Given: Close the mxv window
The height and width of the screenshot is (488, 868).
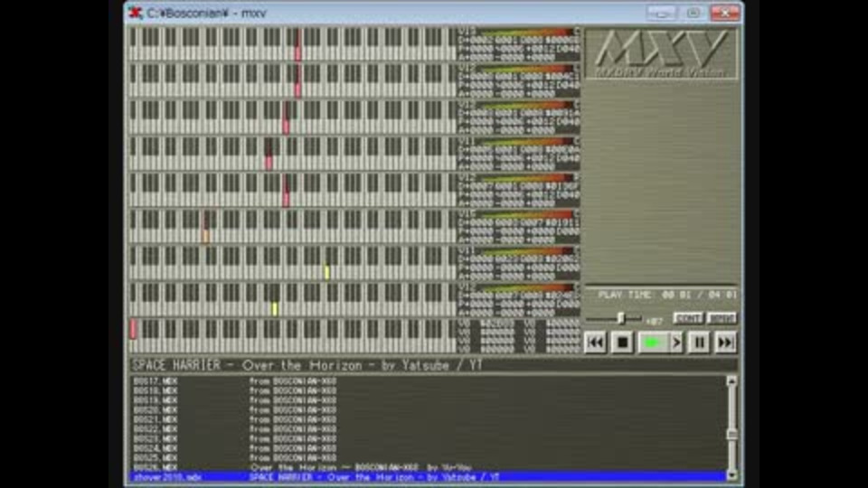Looking at the screenshot, I should [x=725, y=13].
